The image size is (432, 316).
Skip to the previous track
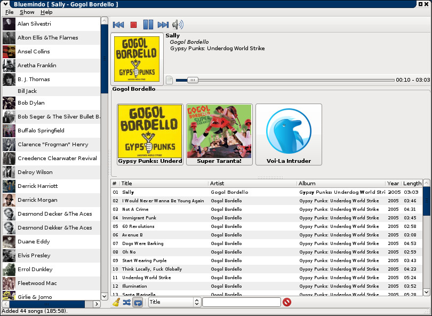point(118,25)
